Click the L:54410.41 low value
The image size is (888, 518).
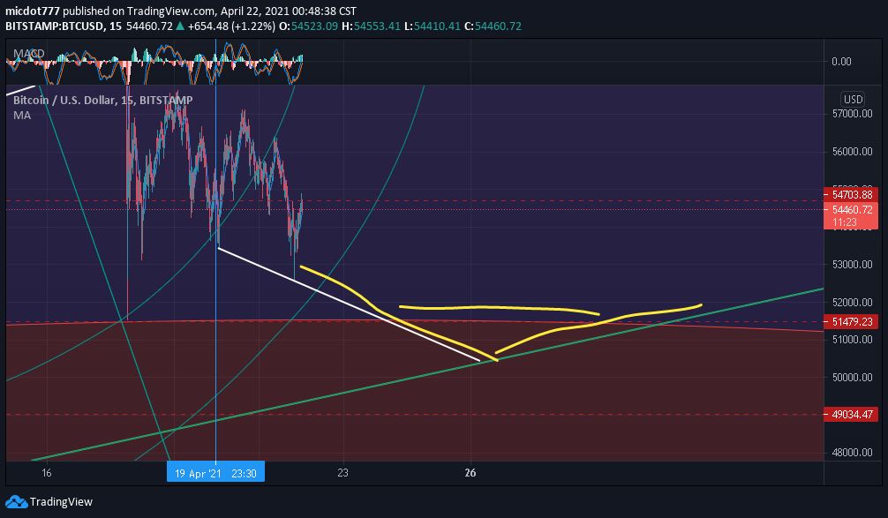click(433, 26)
